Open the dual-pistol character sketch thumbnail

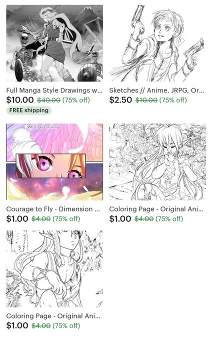click(x=157, y=43)
